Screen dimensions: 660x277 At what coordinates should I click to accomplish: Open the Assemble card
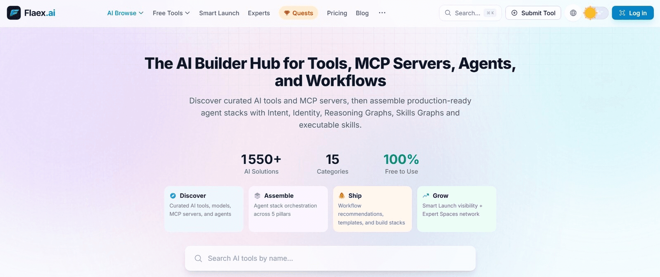288,209
